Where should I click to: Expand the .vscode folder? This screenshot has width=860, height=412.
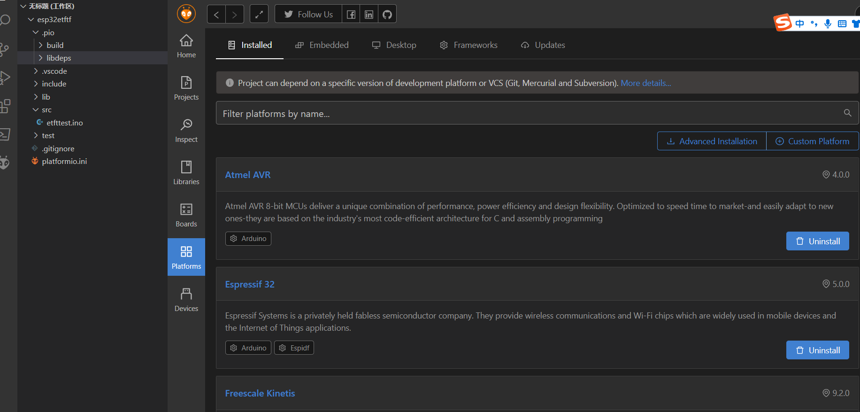[x=54, y=71]
